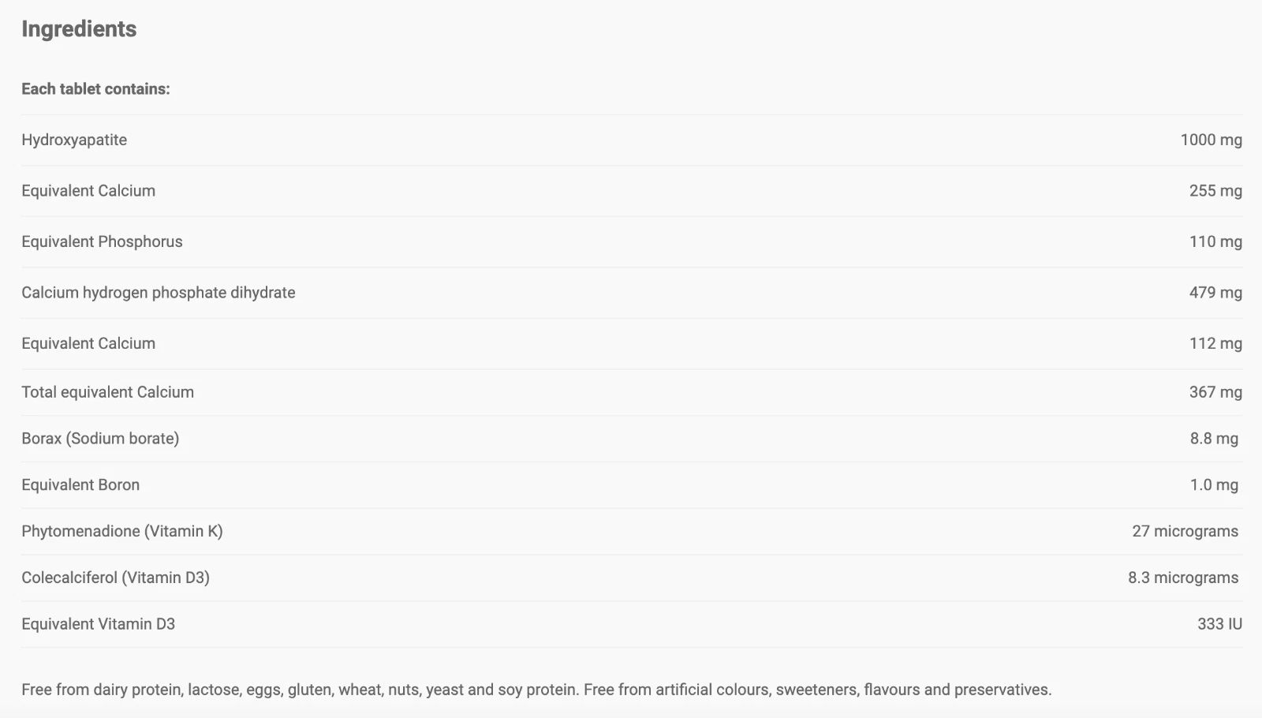Select the Colecalciferol (Vitamin D3) label

(x=115, y=578)
